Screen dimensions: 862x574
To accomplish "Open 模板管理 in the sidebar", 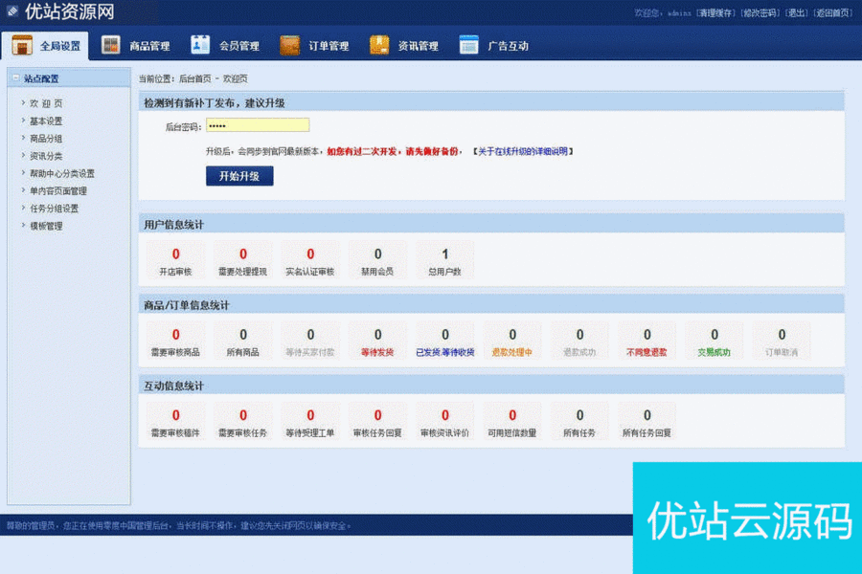I will click(x=46, y=227).
